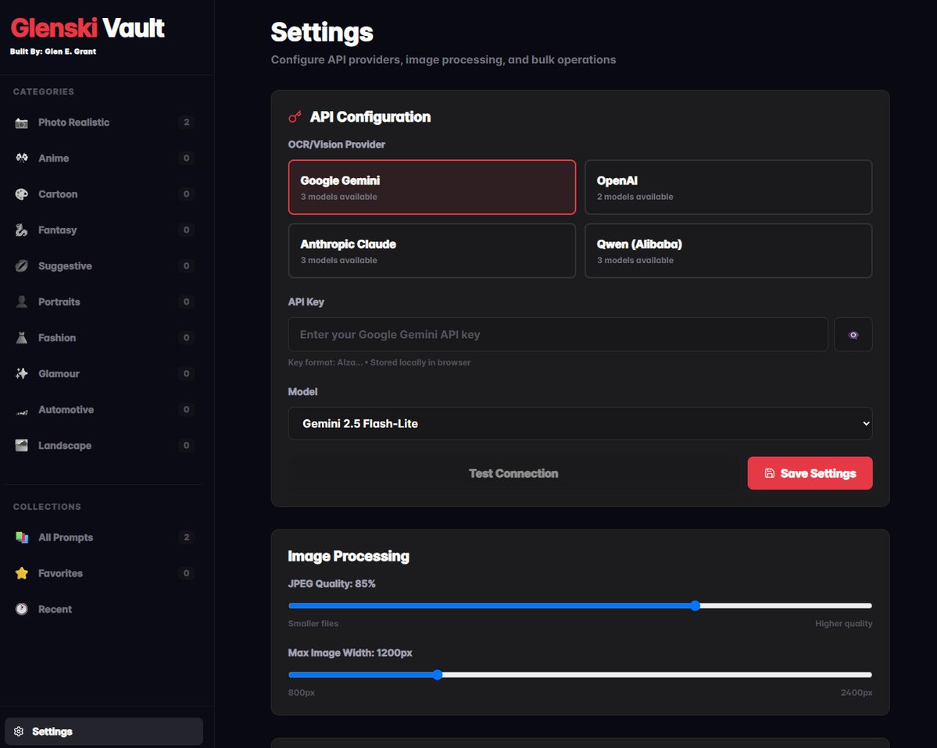Click the "JPEG Quality: 85%" label

click(331, 584)
